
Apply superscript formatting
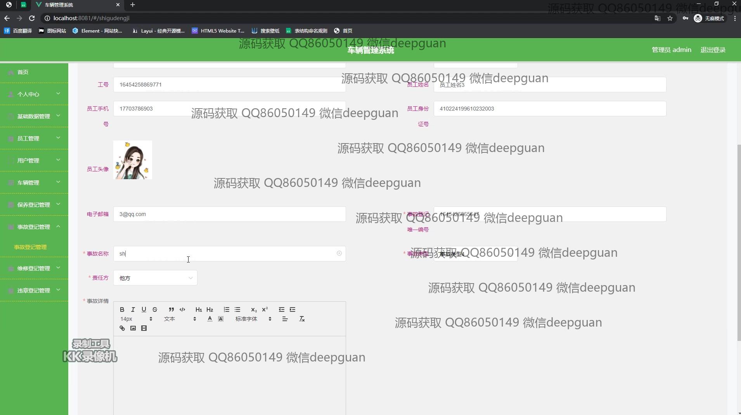tap(265, 310)
